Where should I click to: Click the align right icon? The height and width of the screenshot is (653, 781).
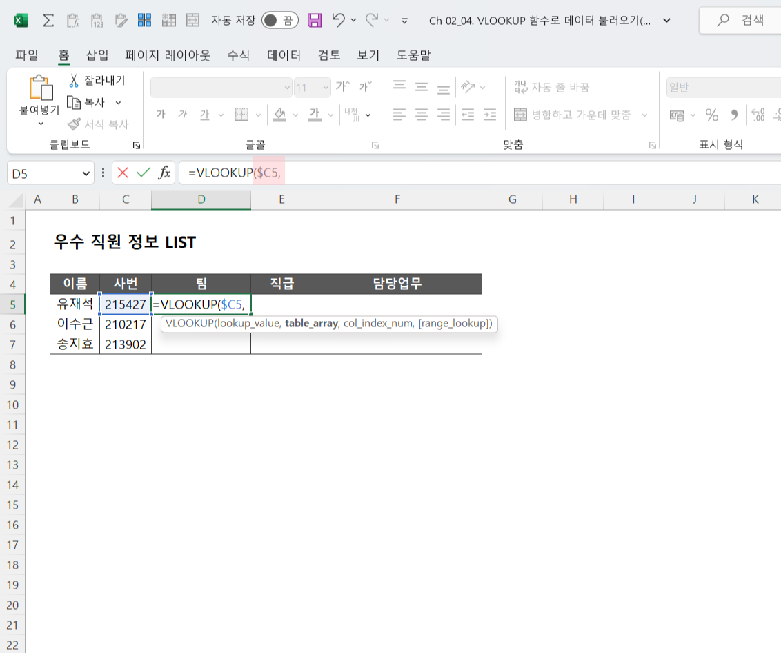point(444,115)
